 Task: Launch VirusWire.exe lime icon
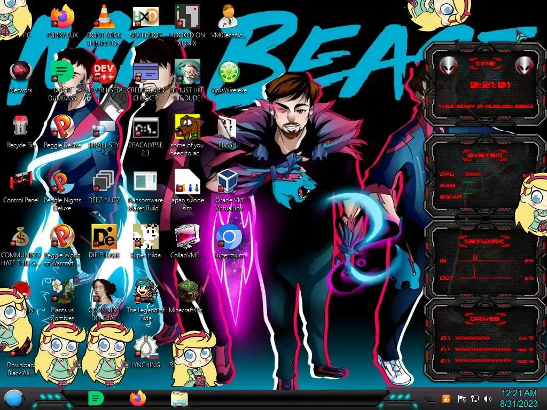click(229, 73)
